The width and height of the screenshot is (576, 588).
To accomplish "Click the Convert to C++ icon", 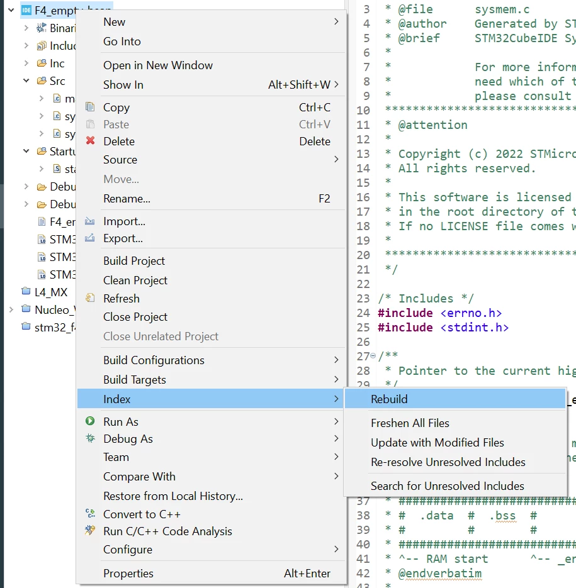I will (90, 513).
